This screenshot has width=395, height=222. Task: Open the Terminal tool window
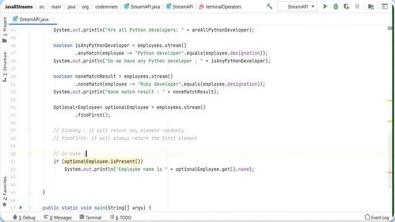click(x=91, y=217)
